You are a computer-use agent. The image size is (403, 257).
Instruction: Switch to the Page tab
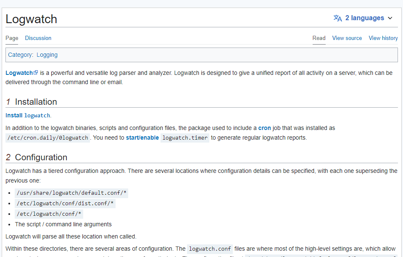point(12,38)
